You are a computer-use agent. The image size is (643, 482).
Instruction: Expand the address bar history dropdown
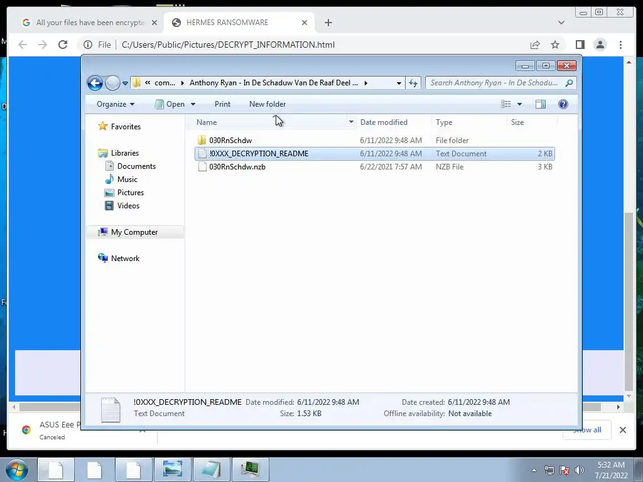[x=399, y=83]
